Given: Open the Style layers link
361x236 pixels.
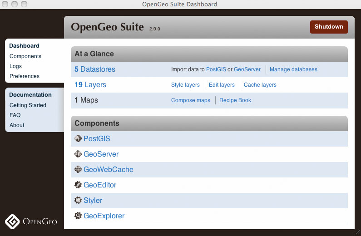Looking at the screenshot, I should coord(185,85).
